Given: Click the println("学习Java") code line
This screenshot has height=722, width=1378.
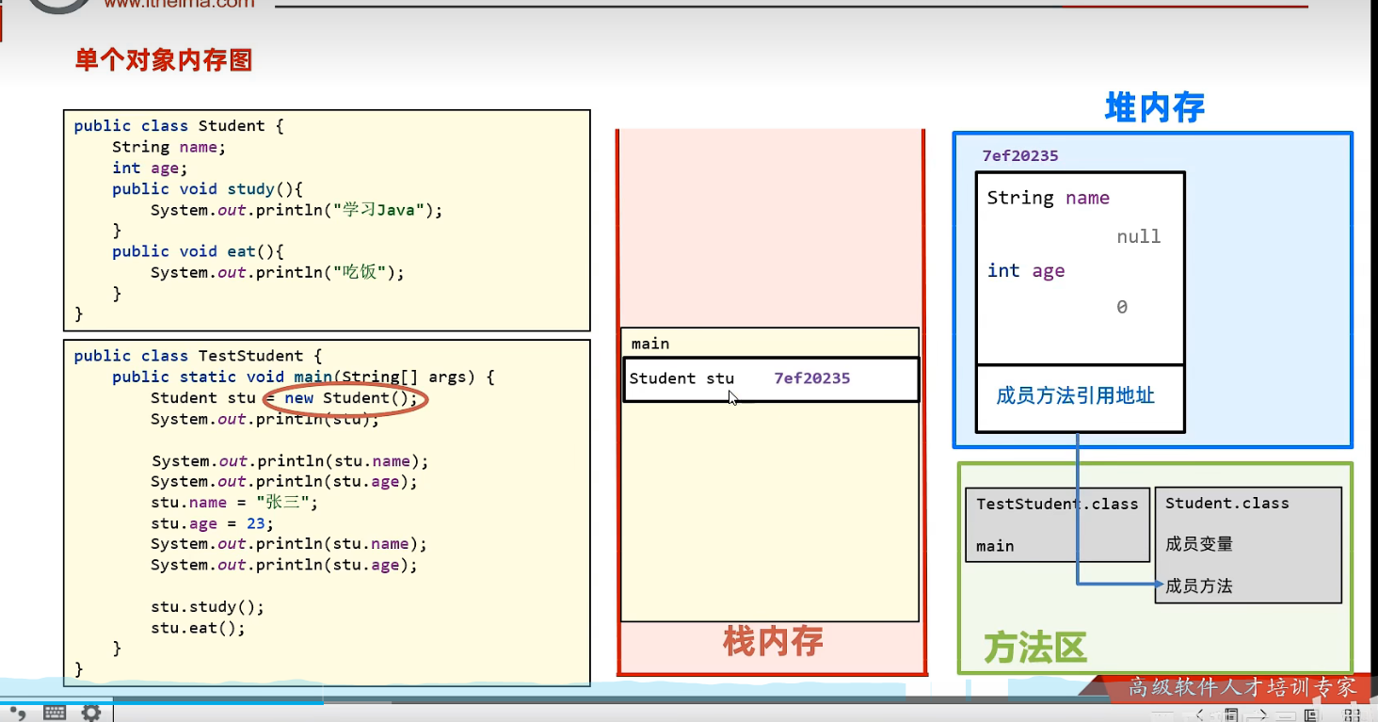Looking at the screenshot, I should pyautogui.click(x=296, y=210).
